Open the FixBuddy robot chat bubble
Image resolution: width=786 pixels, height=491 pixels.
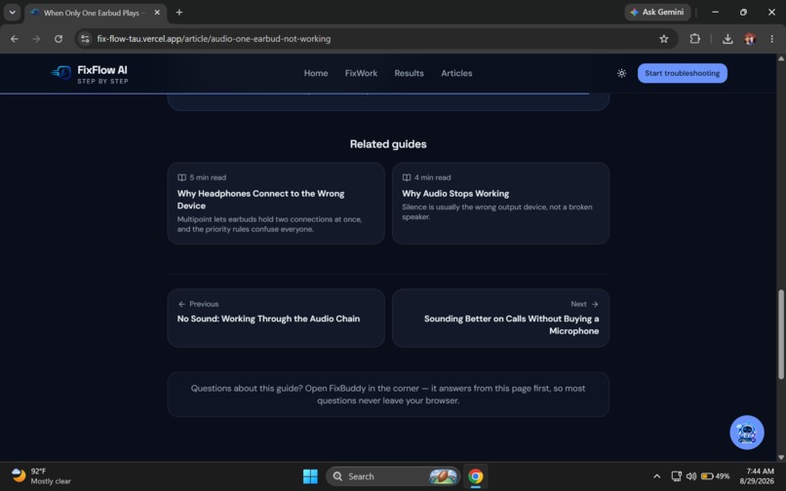[746, 433]
